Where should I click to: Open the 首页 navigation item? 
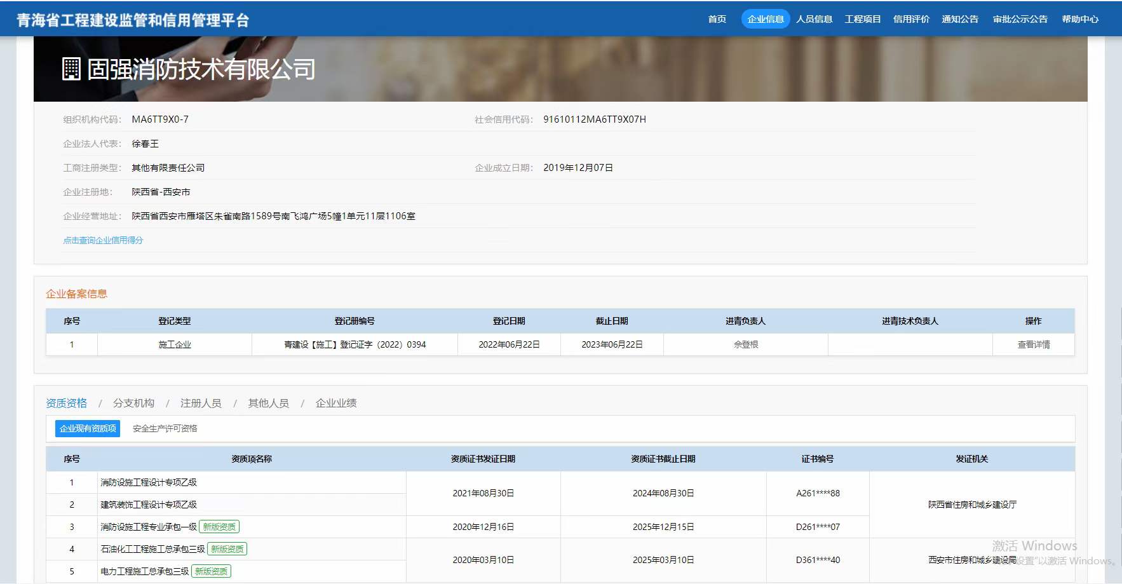click(717, 19)
